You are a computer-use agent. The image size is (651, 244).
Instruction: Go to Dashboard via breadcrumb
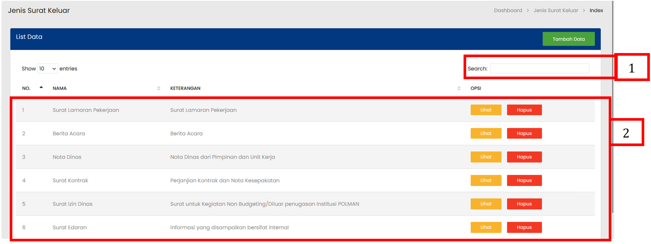(508, 10)
